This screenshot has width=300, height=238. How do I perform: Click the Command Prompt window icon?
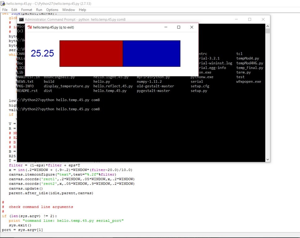(x=21, y=20)
